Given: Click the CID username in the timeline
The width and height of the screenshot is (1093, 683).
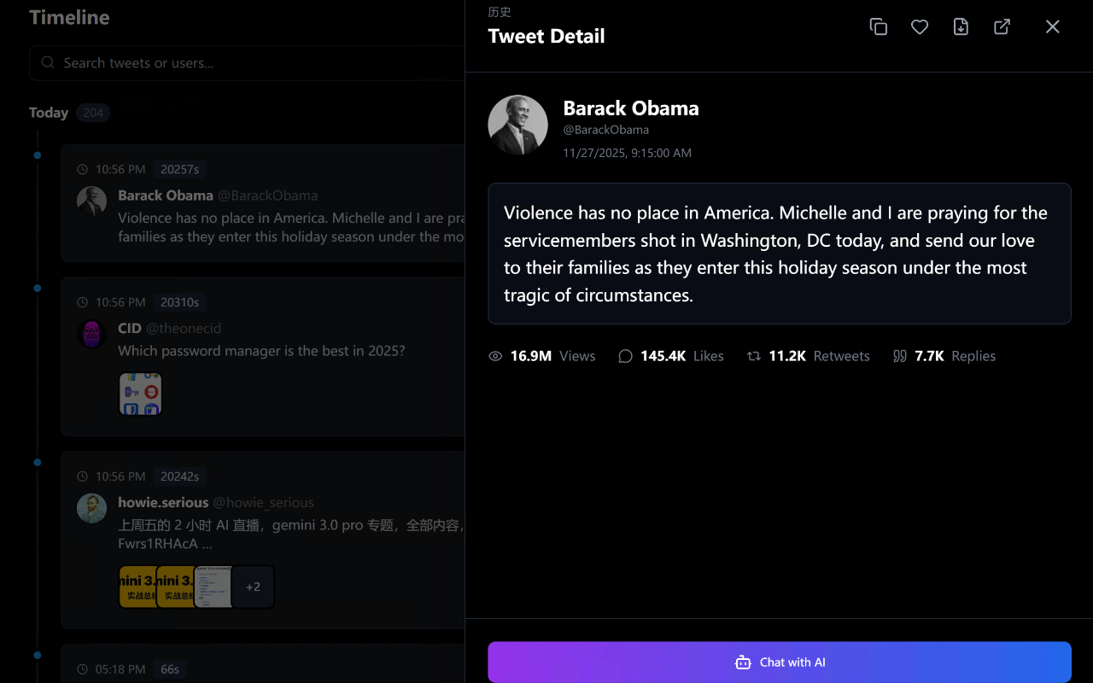Looking at the screenshot, I should [x=130, y=329].
